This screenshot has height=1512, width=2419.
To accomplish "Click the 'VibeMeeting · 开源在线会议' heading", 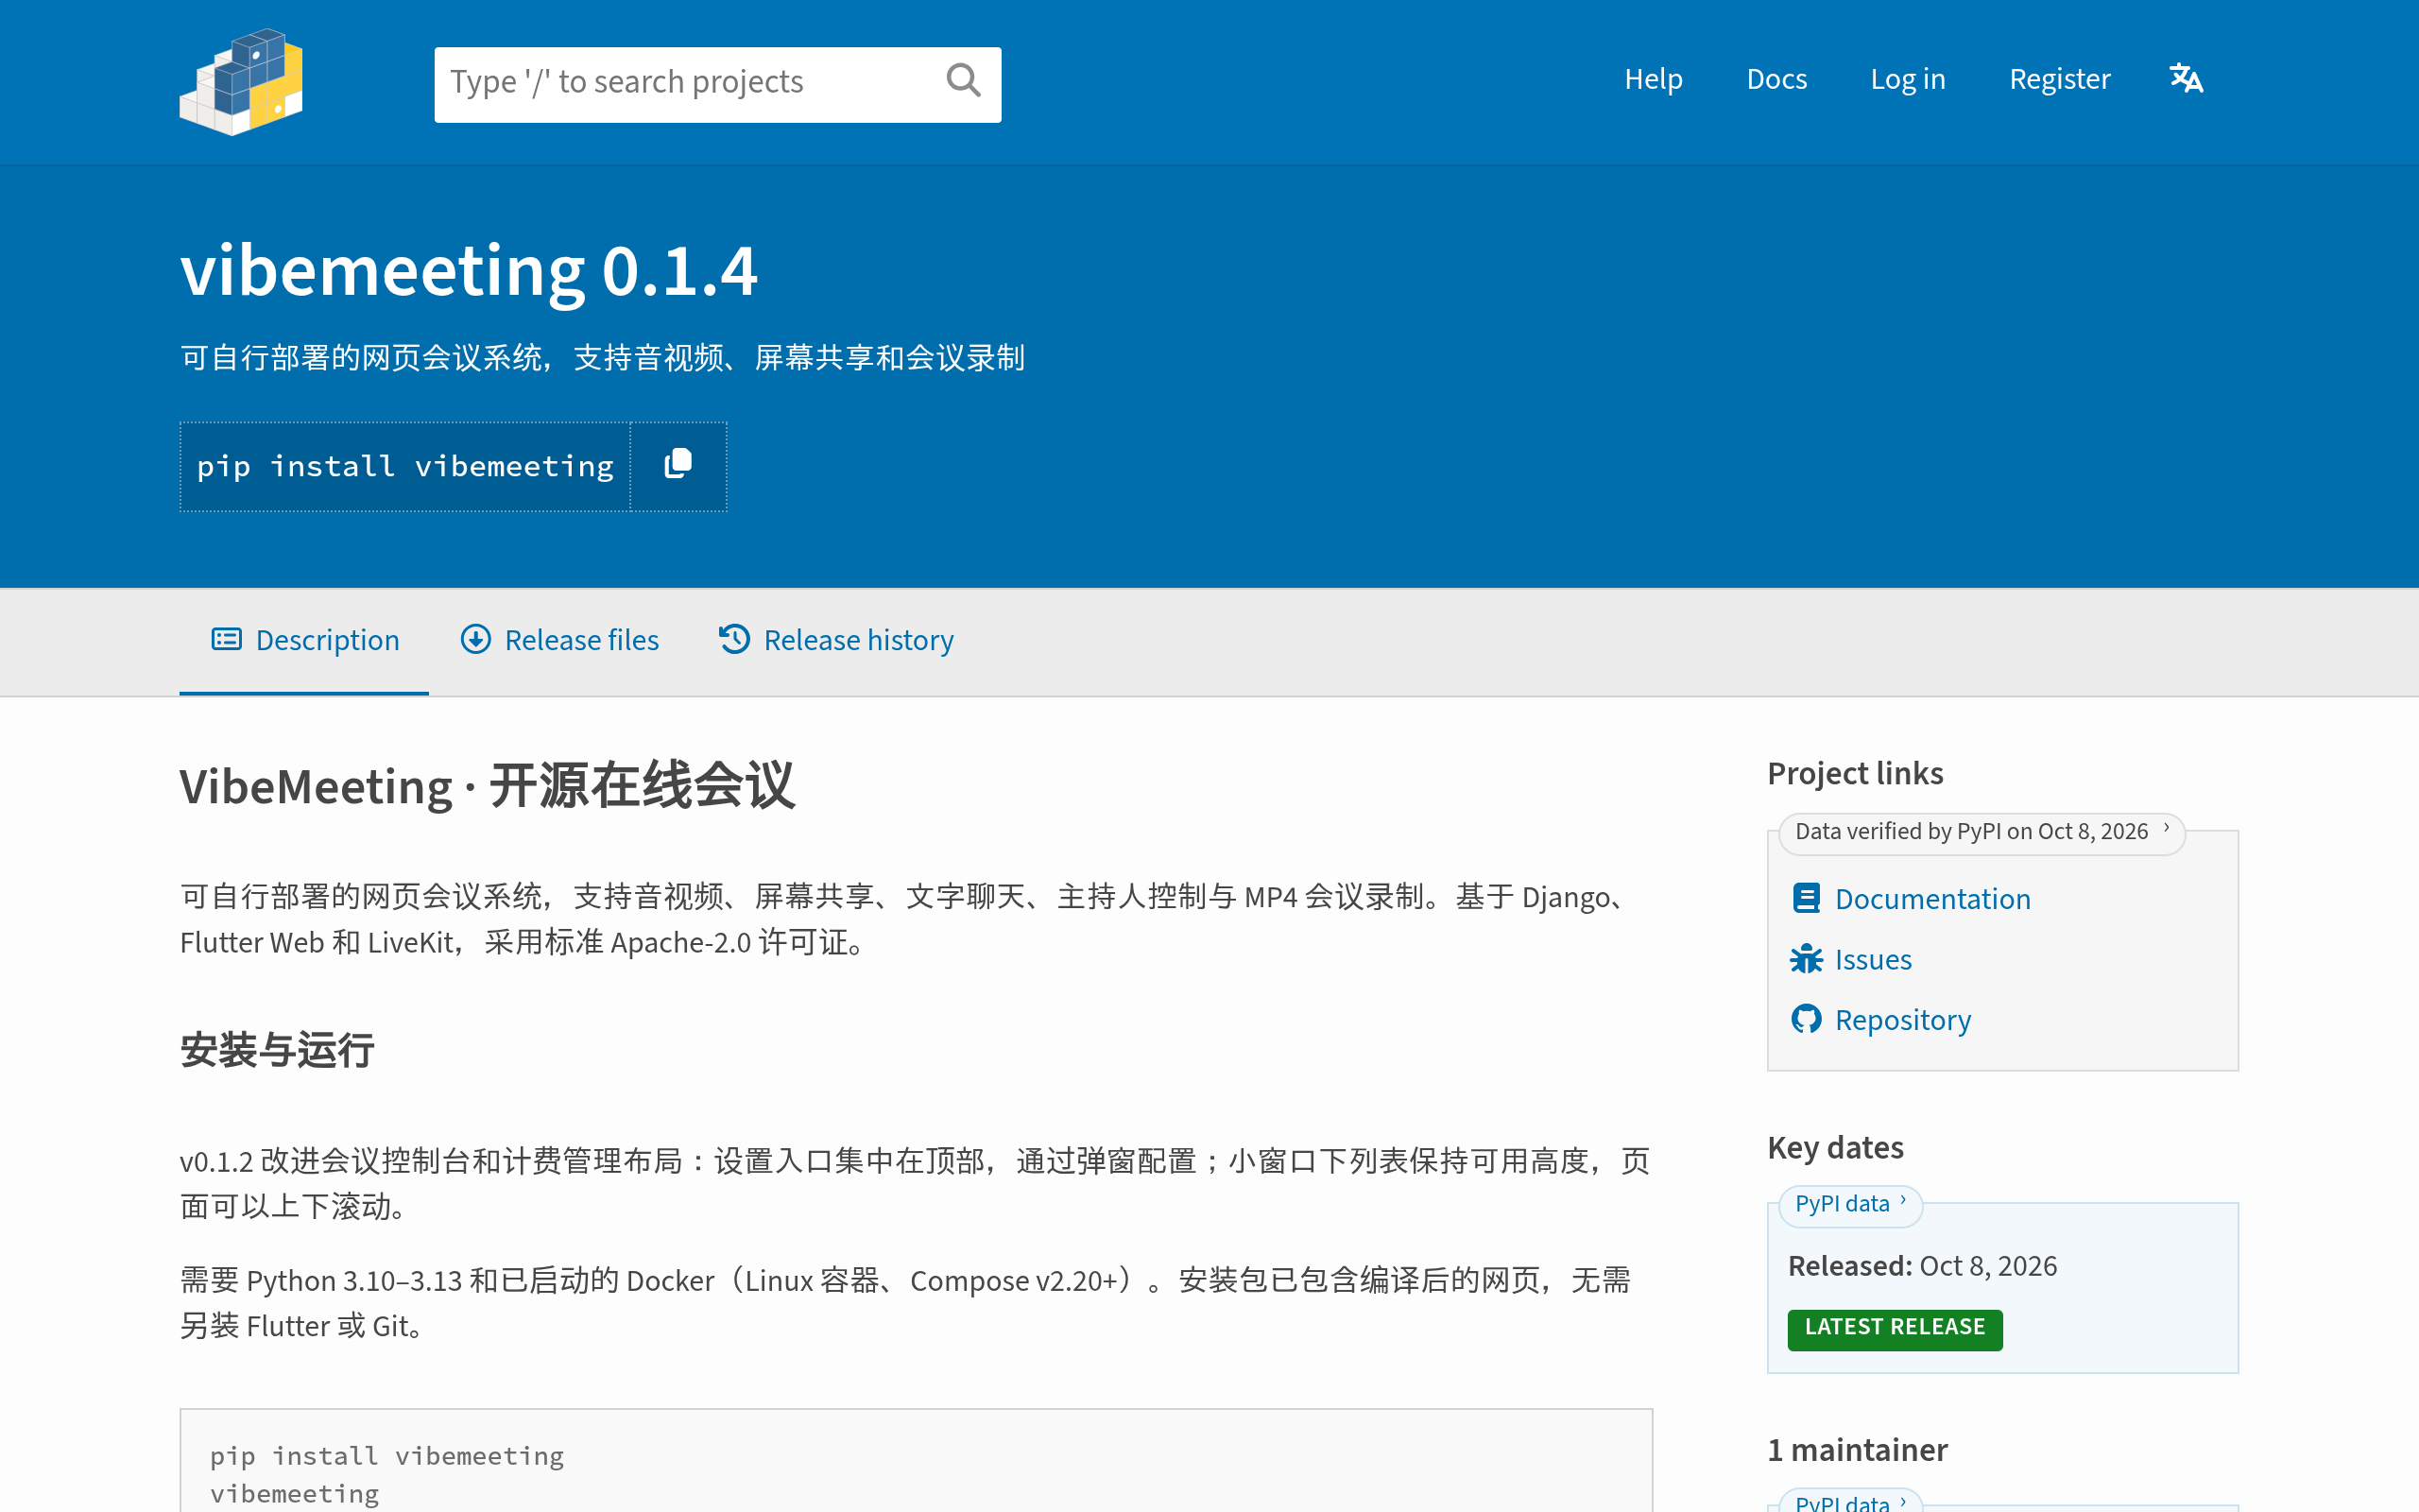I will 488,785.
